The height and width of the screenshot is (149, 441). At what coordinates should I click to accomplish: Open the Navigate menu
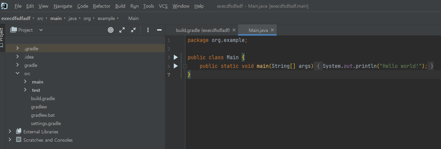[x=63, y=6]
